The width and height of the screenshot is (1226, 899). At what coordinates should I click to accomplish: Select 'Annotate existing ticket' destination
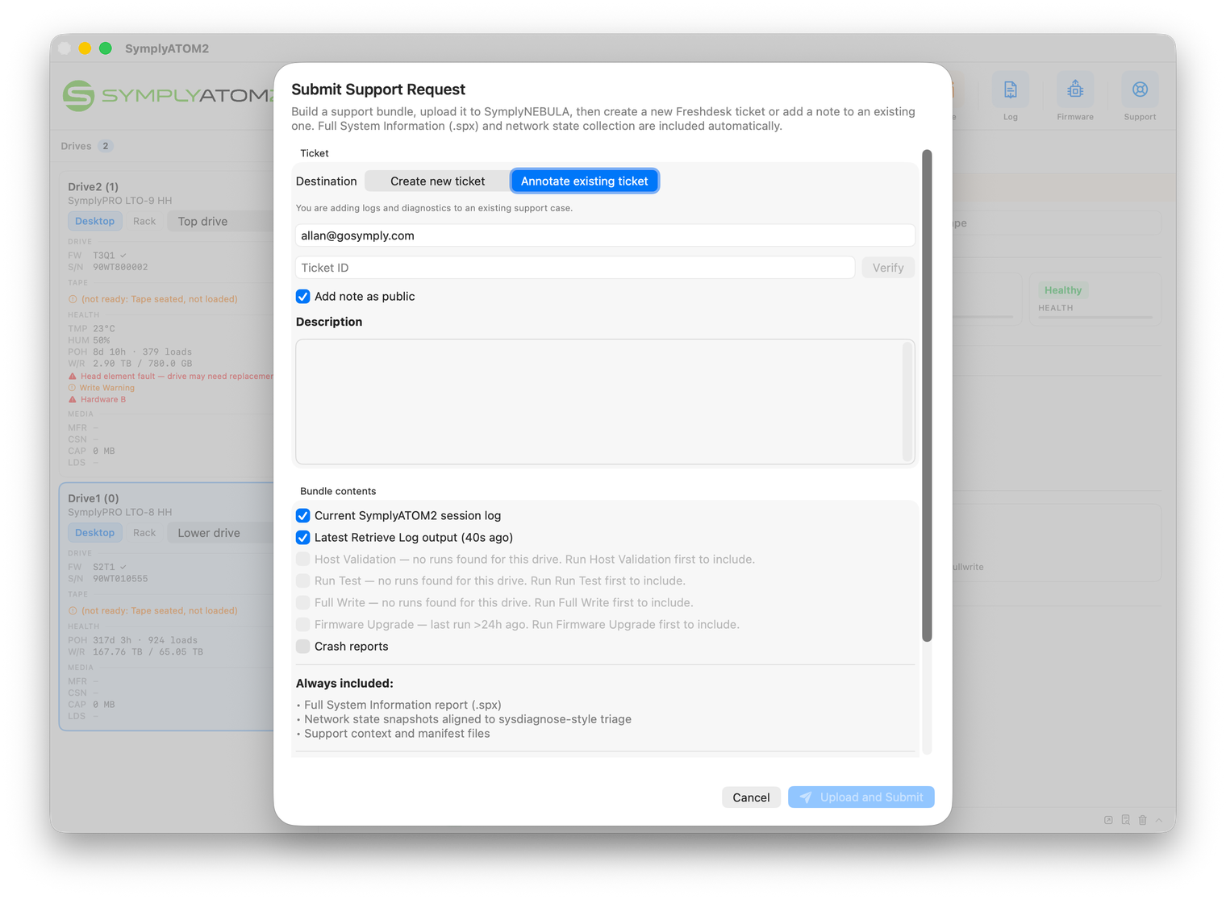tap(585, 181)
